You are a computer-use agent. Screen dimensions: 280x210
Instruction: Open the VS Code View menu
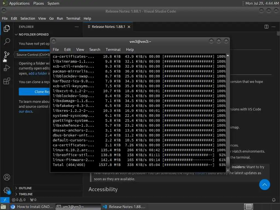click(x=42, y=18)
